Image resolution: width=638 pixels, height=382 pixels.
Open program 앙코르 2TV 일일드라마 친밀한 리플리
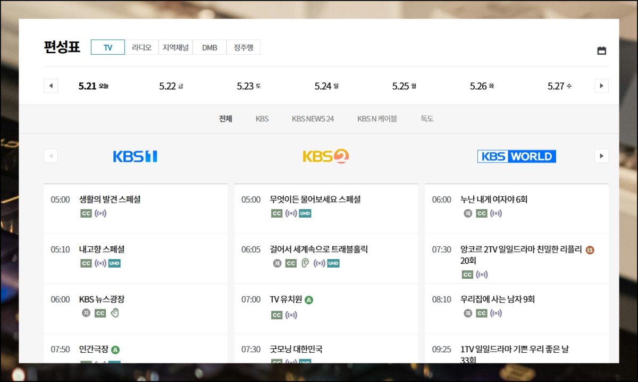pos(521,255)
